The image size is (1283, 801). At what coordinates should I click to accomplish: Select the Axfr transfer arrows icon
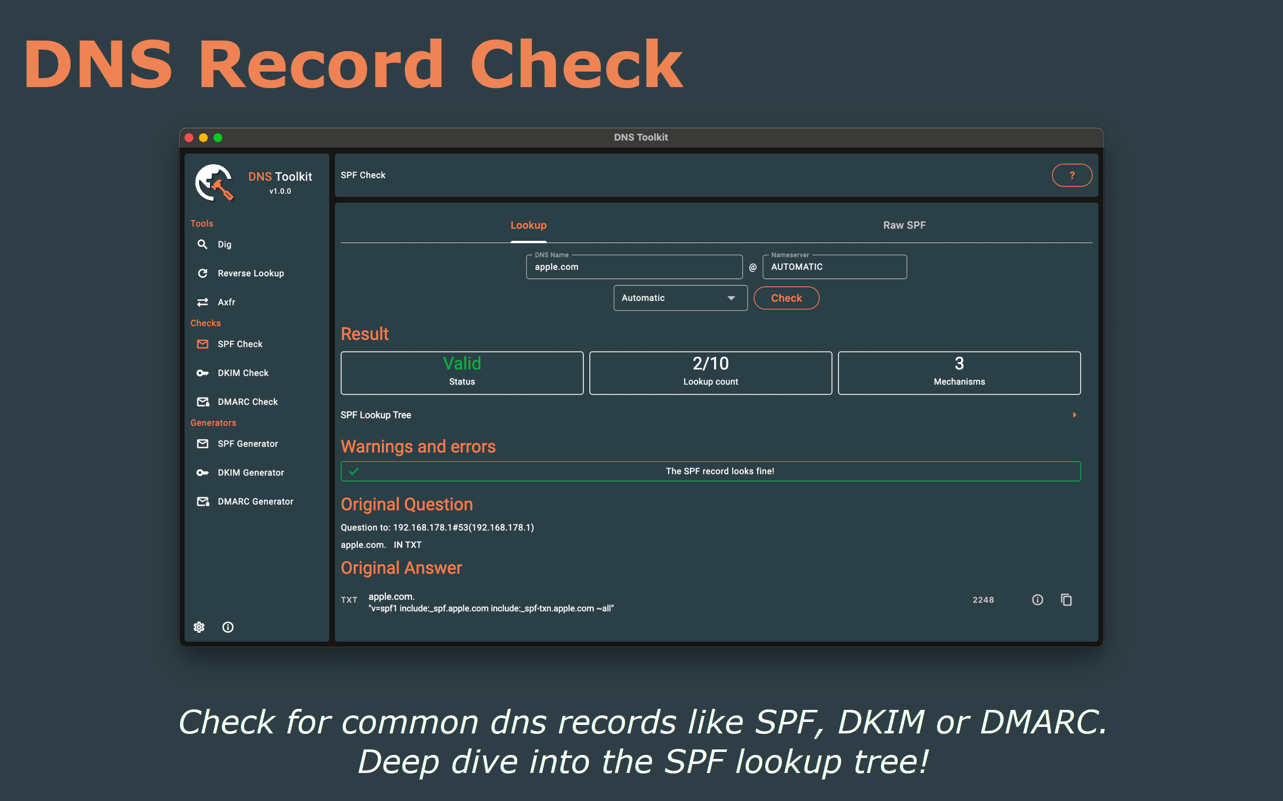point(202,302)
